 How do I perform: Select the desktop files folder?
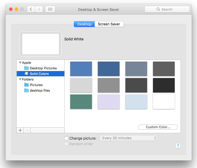click(40, 91)
